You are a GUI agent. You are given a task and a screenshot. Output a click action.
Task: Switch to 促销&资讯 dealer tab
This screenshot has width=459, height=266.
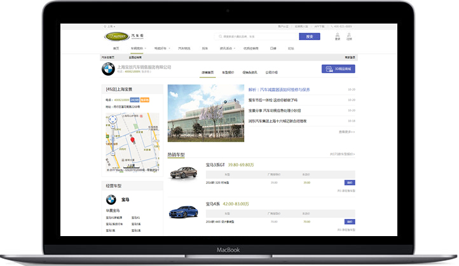point(250,73)
